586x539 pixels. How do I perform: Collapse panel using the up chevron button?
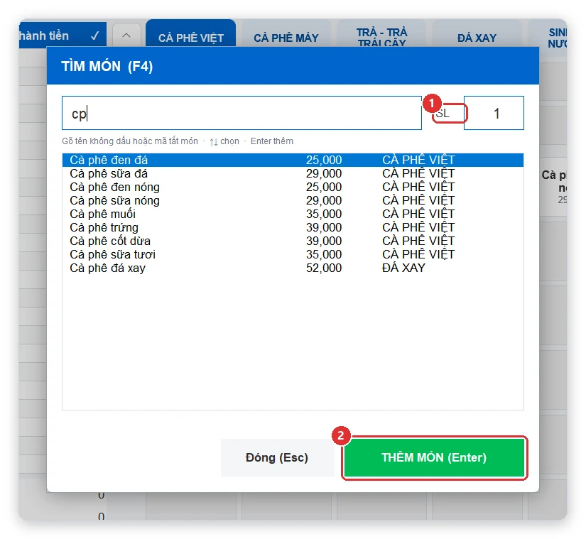126,35
